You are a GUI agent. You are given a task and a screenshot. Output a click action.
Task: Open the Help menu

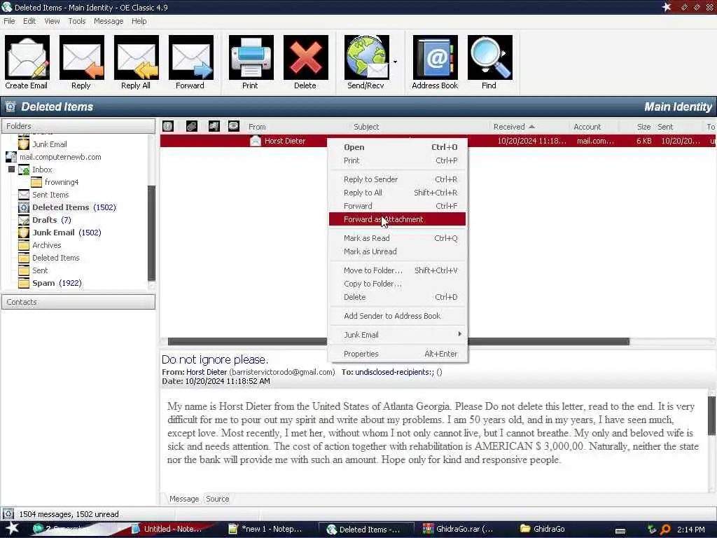[139, 21]
